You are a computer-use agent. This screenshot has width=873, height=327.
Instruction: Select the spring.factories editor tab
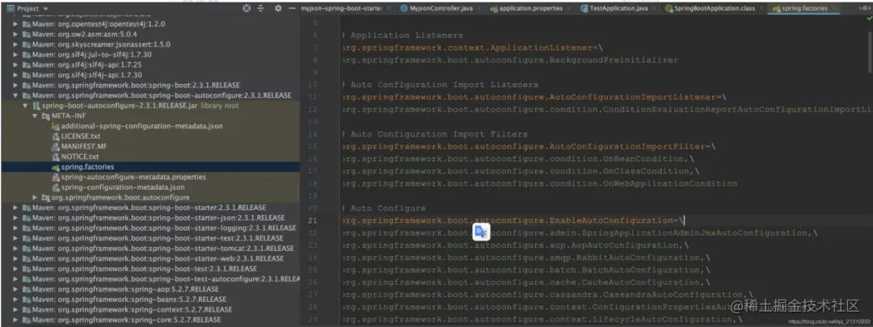click(803, 9)
